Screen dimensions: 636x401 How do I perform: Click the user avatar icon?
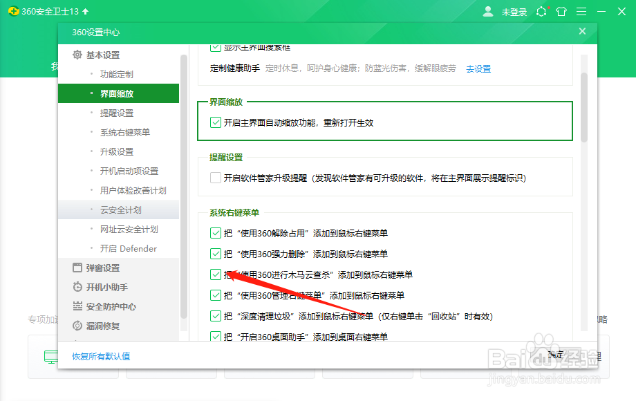point(488,11)
